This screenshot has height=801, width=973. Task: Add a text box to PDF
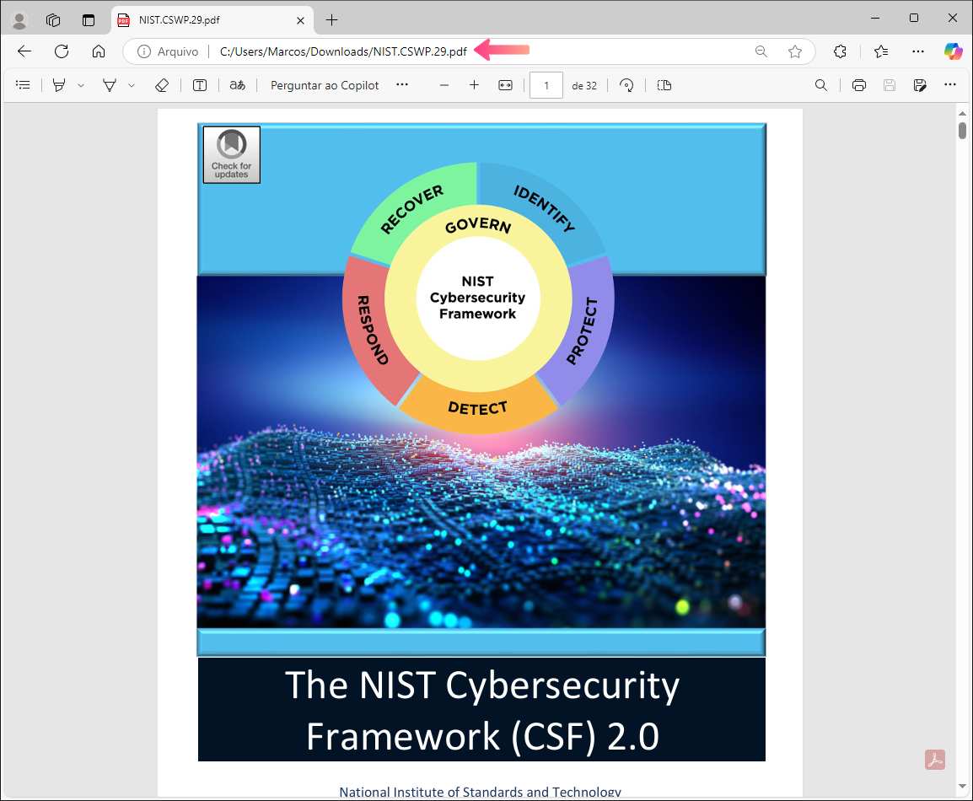pyautogui.click(x=200, y=86)
